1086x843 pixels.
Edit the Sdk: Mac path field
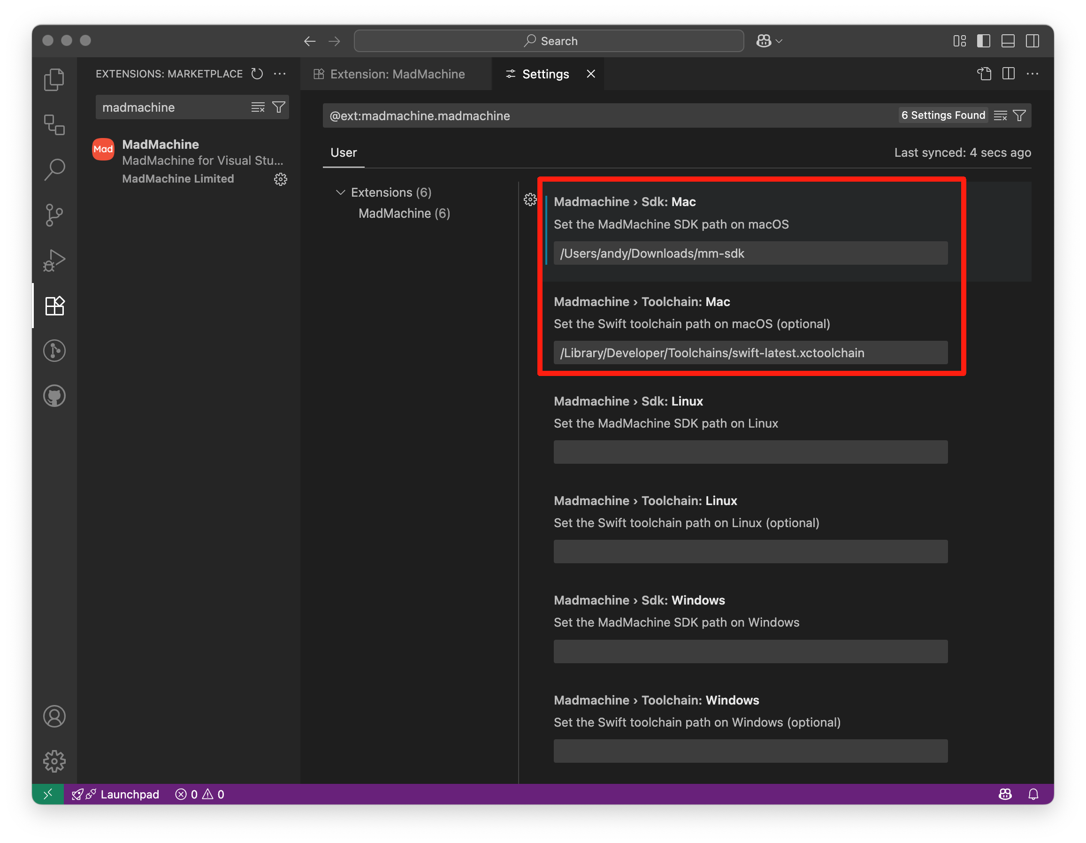pos(750,253)
